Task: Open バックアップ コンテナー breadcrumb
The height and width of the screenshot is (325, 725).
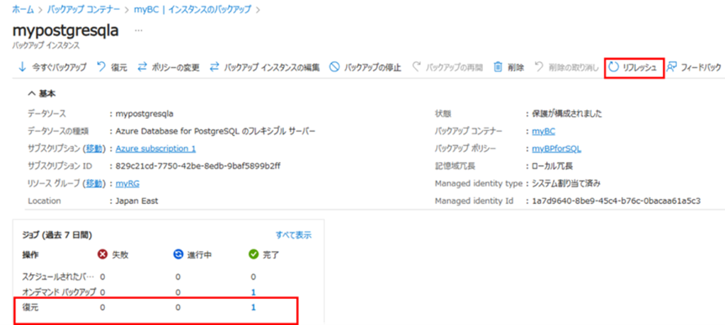Action: click(84, 8)
